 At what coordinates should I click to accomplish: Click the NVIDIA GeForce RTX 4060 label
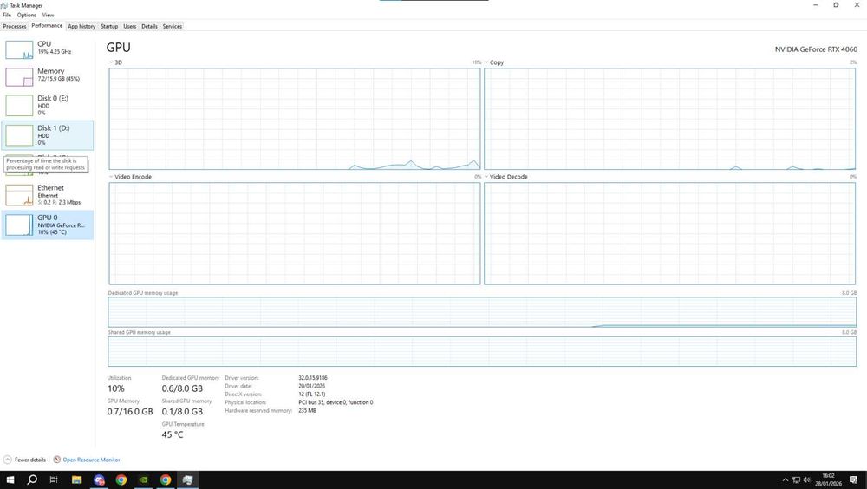(816, 49)
